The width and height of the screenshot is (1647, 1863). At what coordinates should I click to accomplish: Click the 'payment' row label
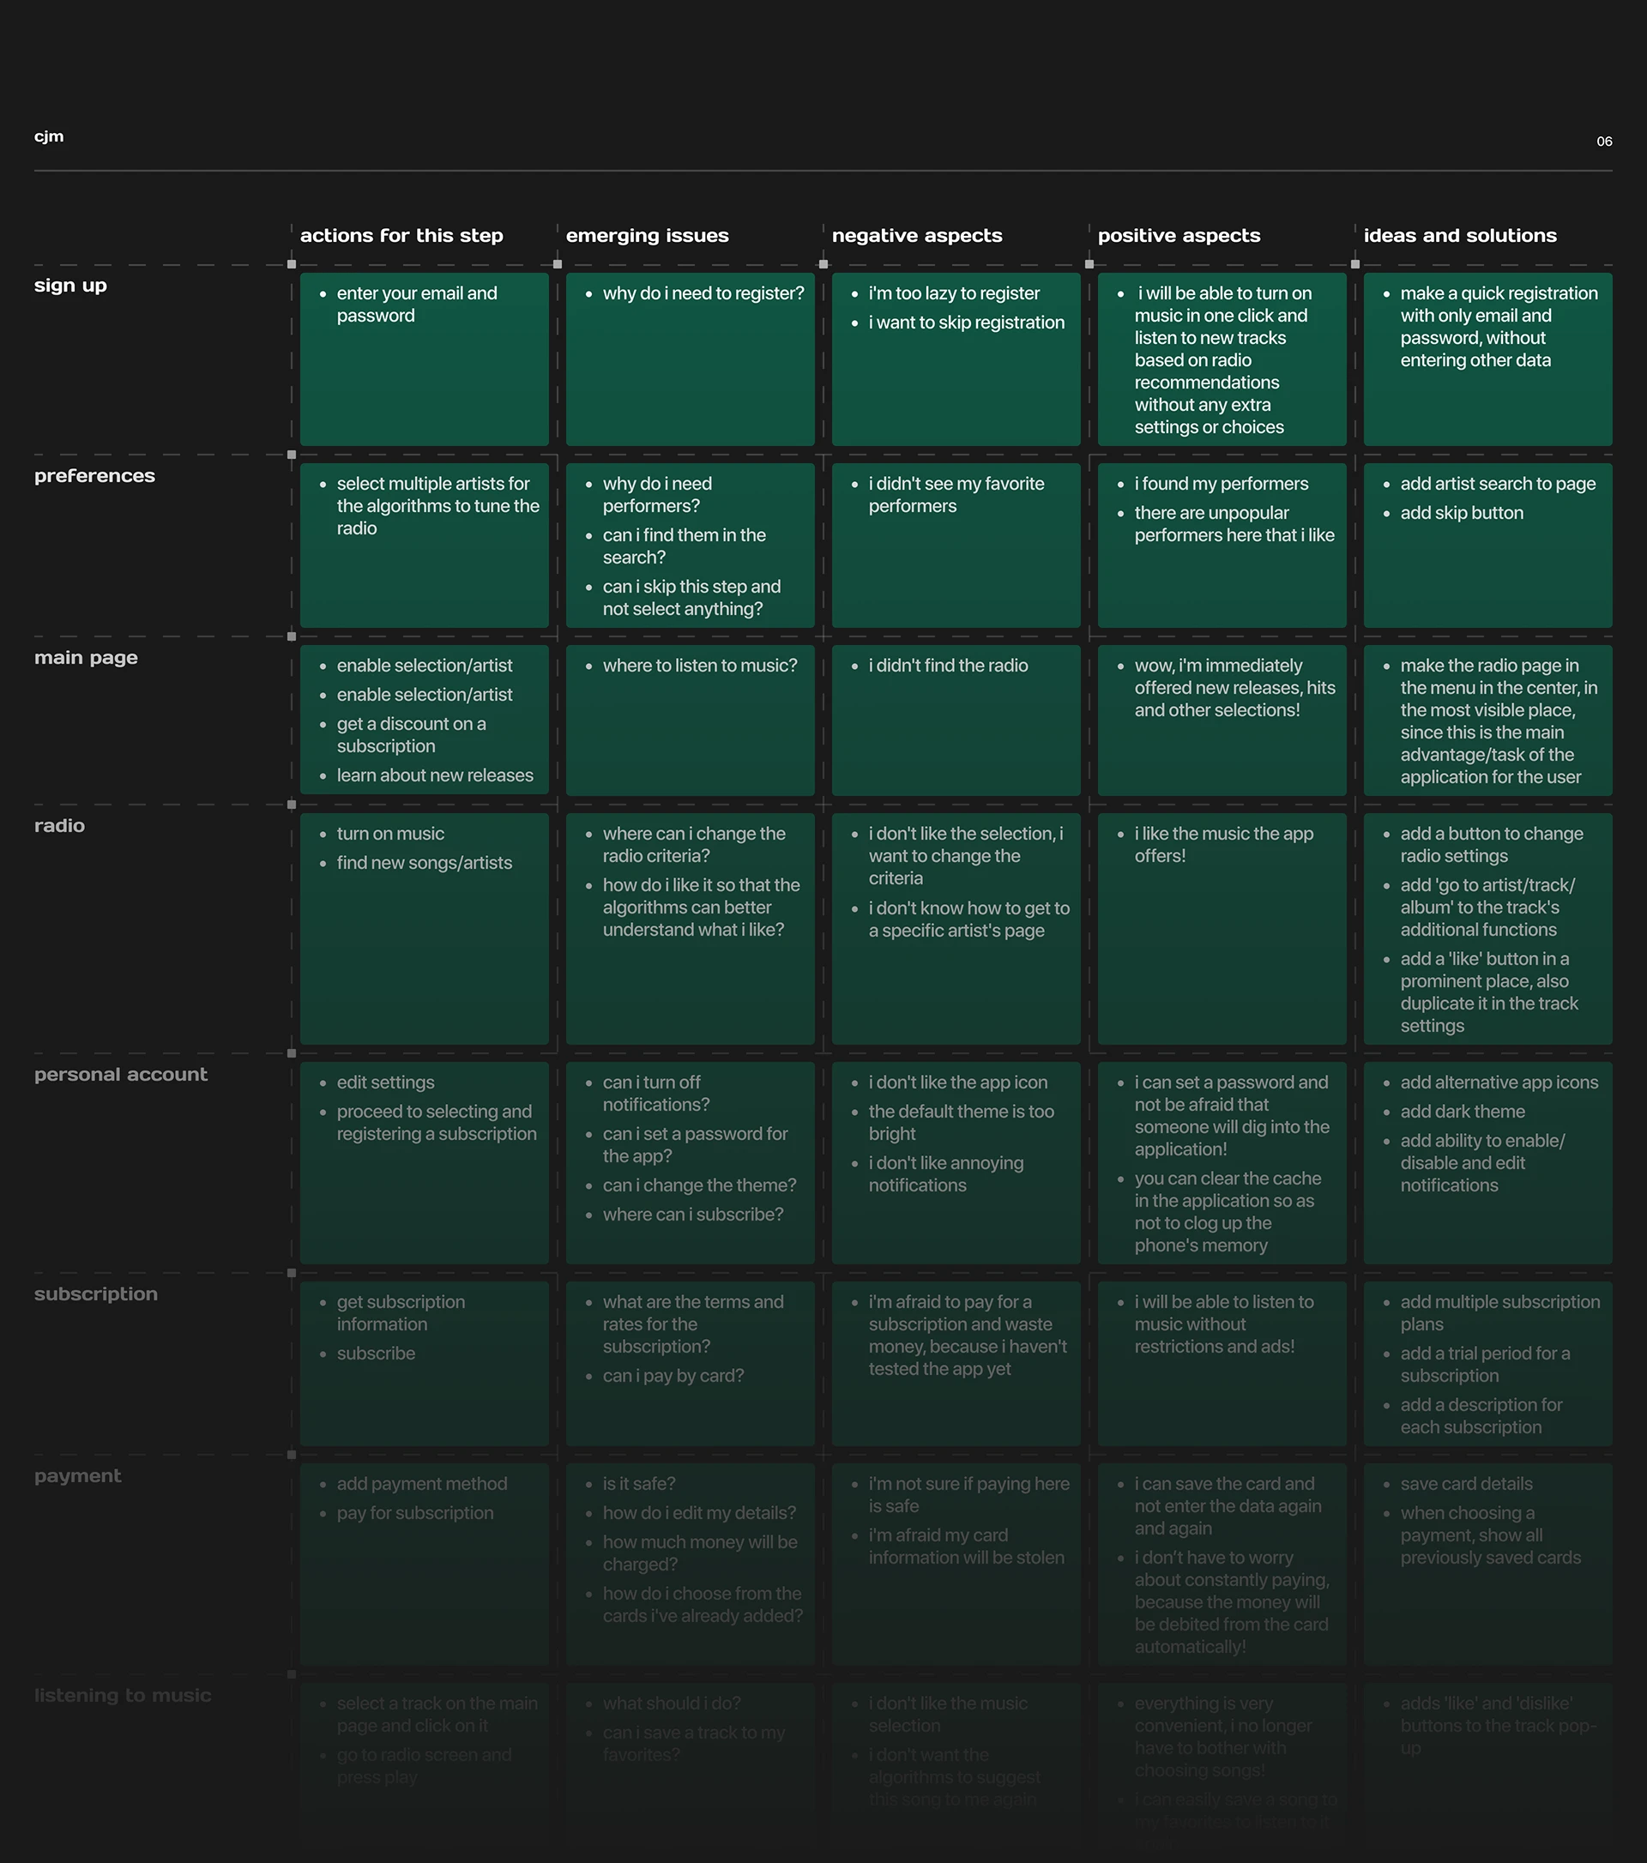tap(77, 1475)
